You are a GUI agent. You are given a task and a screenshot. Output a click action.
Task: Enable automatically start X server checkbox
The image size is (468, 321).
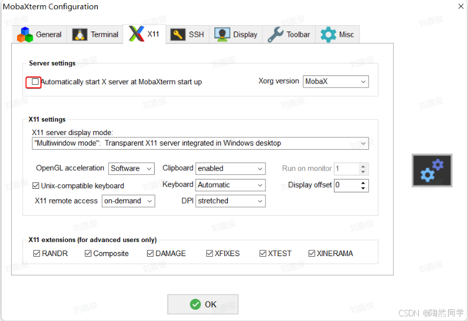click(35, 82)
